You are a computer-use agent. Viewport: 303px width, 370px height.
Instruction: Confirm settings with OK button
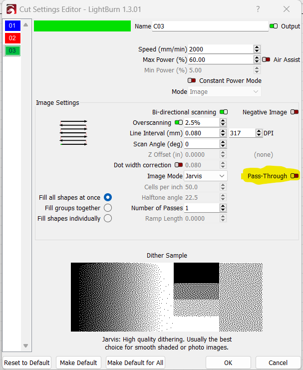click(228, 363)
